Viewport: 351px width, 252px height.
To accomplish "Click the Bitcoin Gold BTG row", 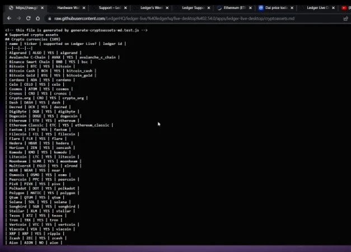I will click(x=51, y=76).
